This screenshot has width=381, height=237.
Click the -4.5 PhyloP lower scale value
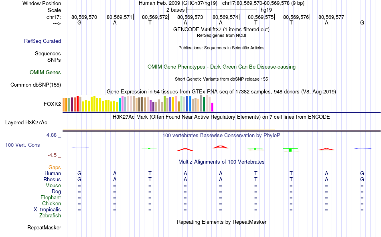[52, 155]
